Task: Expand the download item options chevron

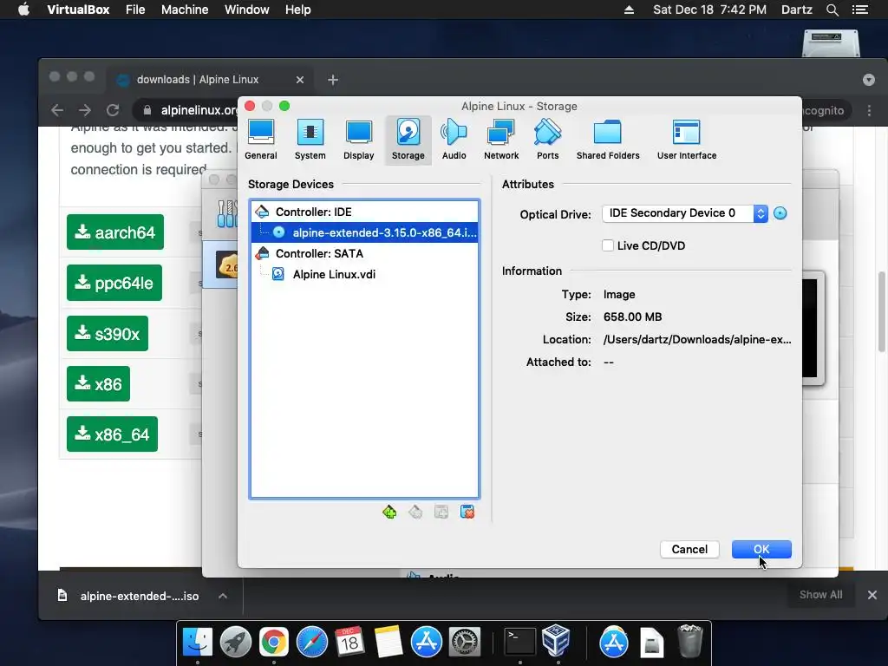Action: [223, 596]
